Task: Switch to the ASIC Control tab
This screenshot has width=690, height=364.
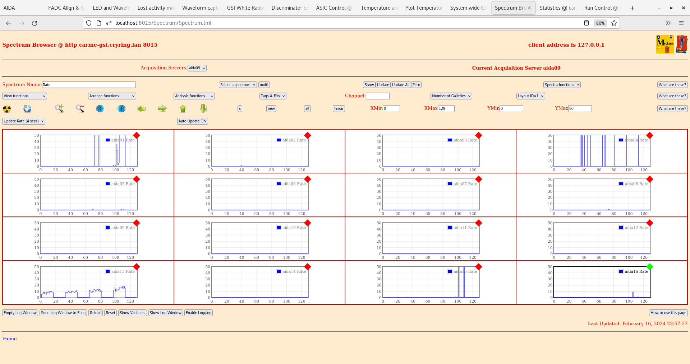Action: click(333, 8)
